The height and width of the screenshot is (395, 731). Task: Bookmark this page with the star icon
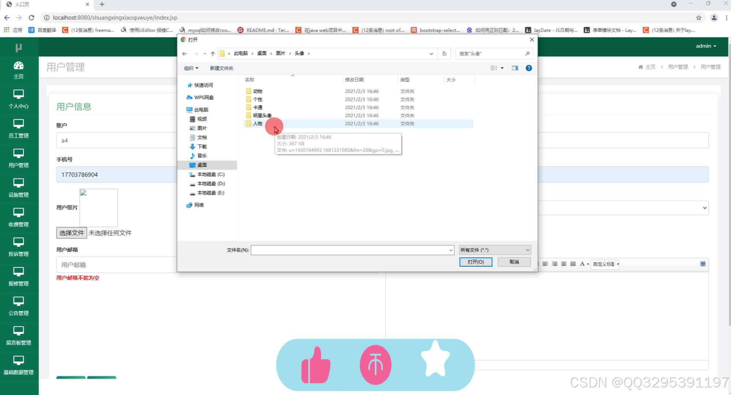tap(698, 18)
